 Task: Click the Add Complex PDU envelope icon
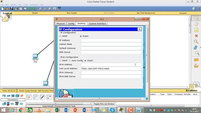(196, 66)
